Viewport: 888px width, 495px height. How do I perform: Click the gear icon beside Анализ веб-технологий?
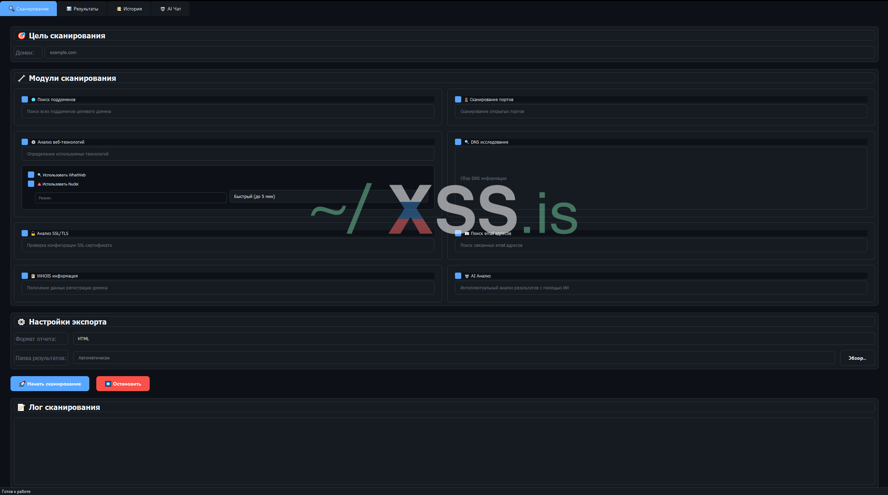33,142
